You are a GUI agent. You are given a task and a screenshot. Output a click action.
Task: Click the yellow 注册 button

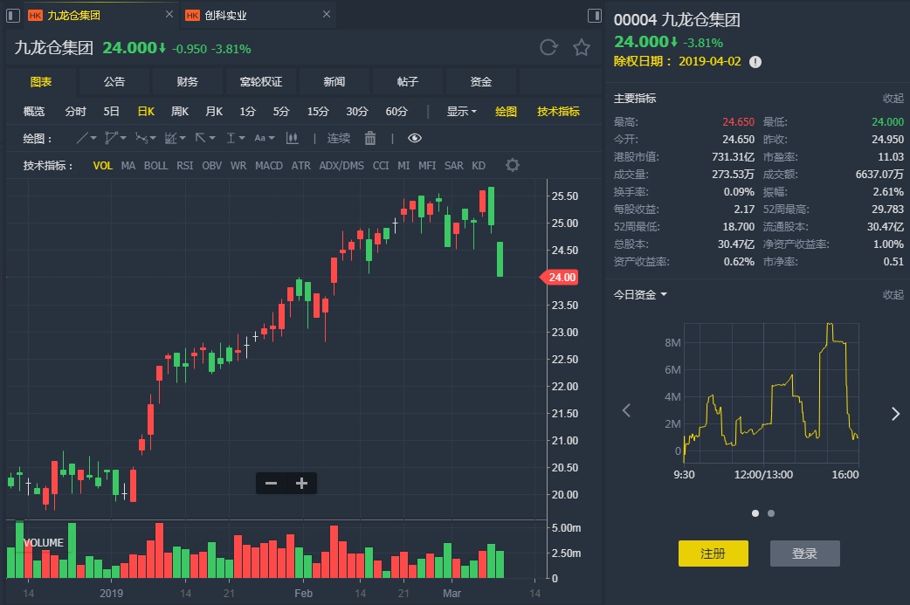coord(713,553)
